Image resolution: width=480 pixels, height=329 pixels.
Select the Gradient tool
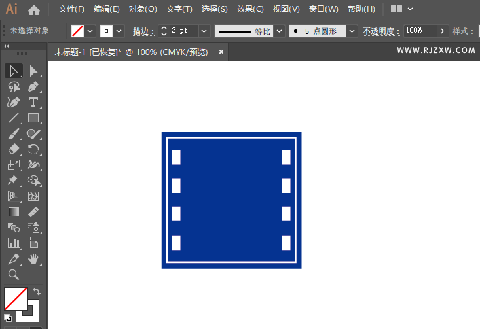(14, 212)
